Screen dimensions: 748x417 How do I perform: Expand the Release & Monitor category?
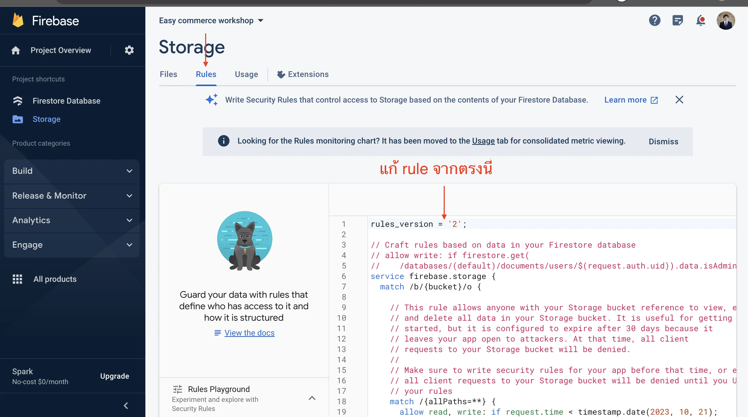(x=72, y=196)
